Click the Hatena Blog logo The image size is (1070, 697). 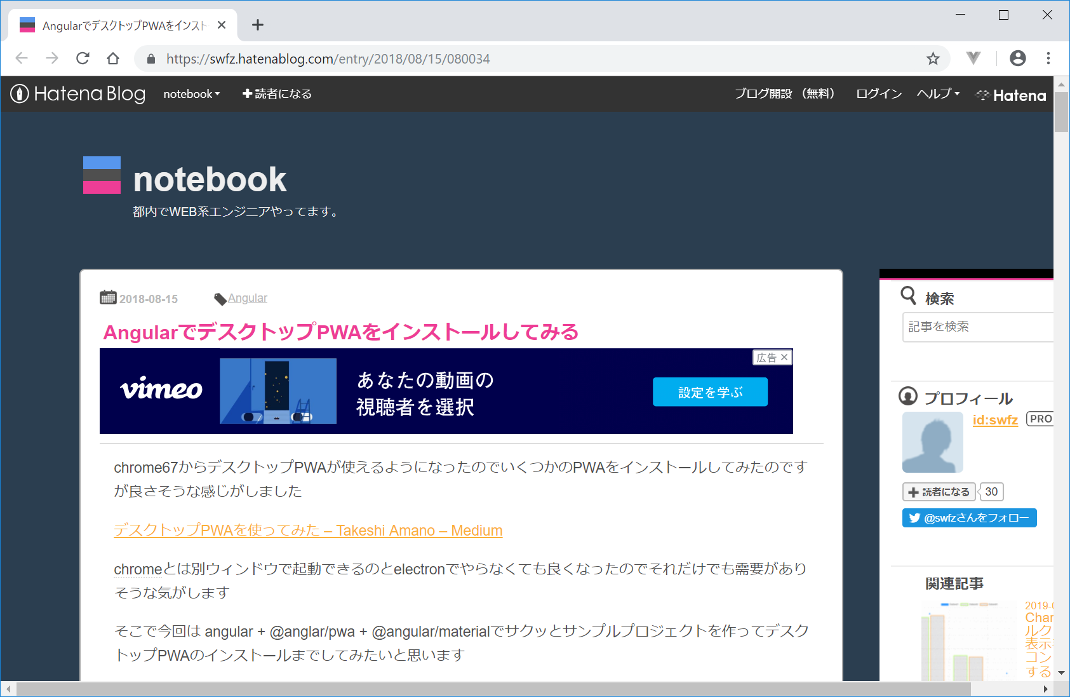pos(78,94)
